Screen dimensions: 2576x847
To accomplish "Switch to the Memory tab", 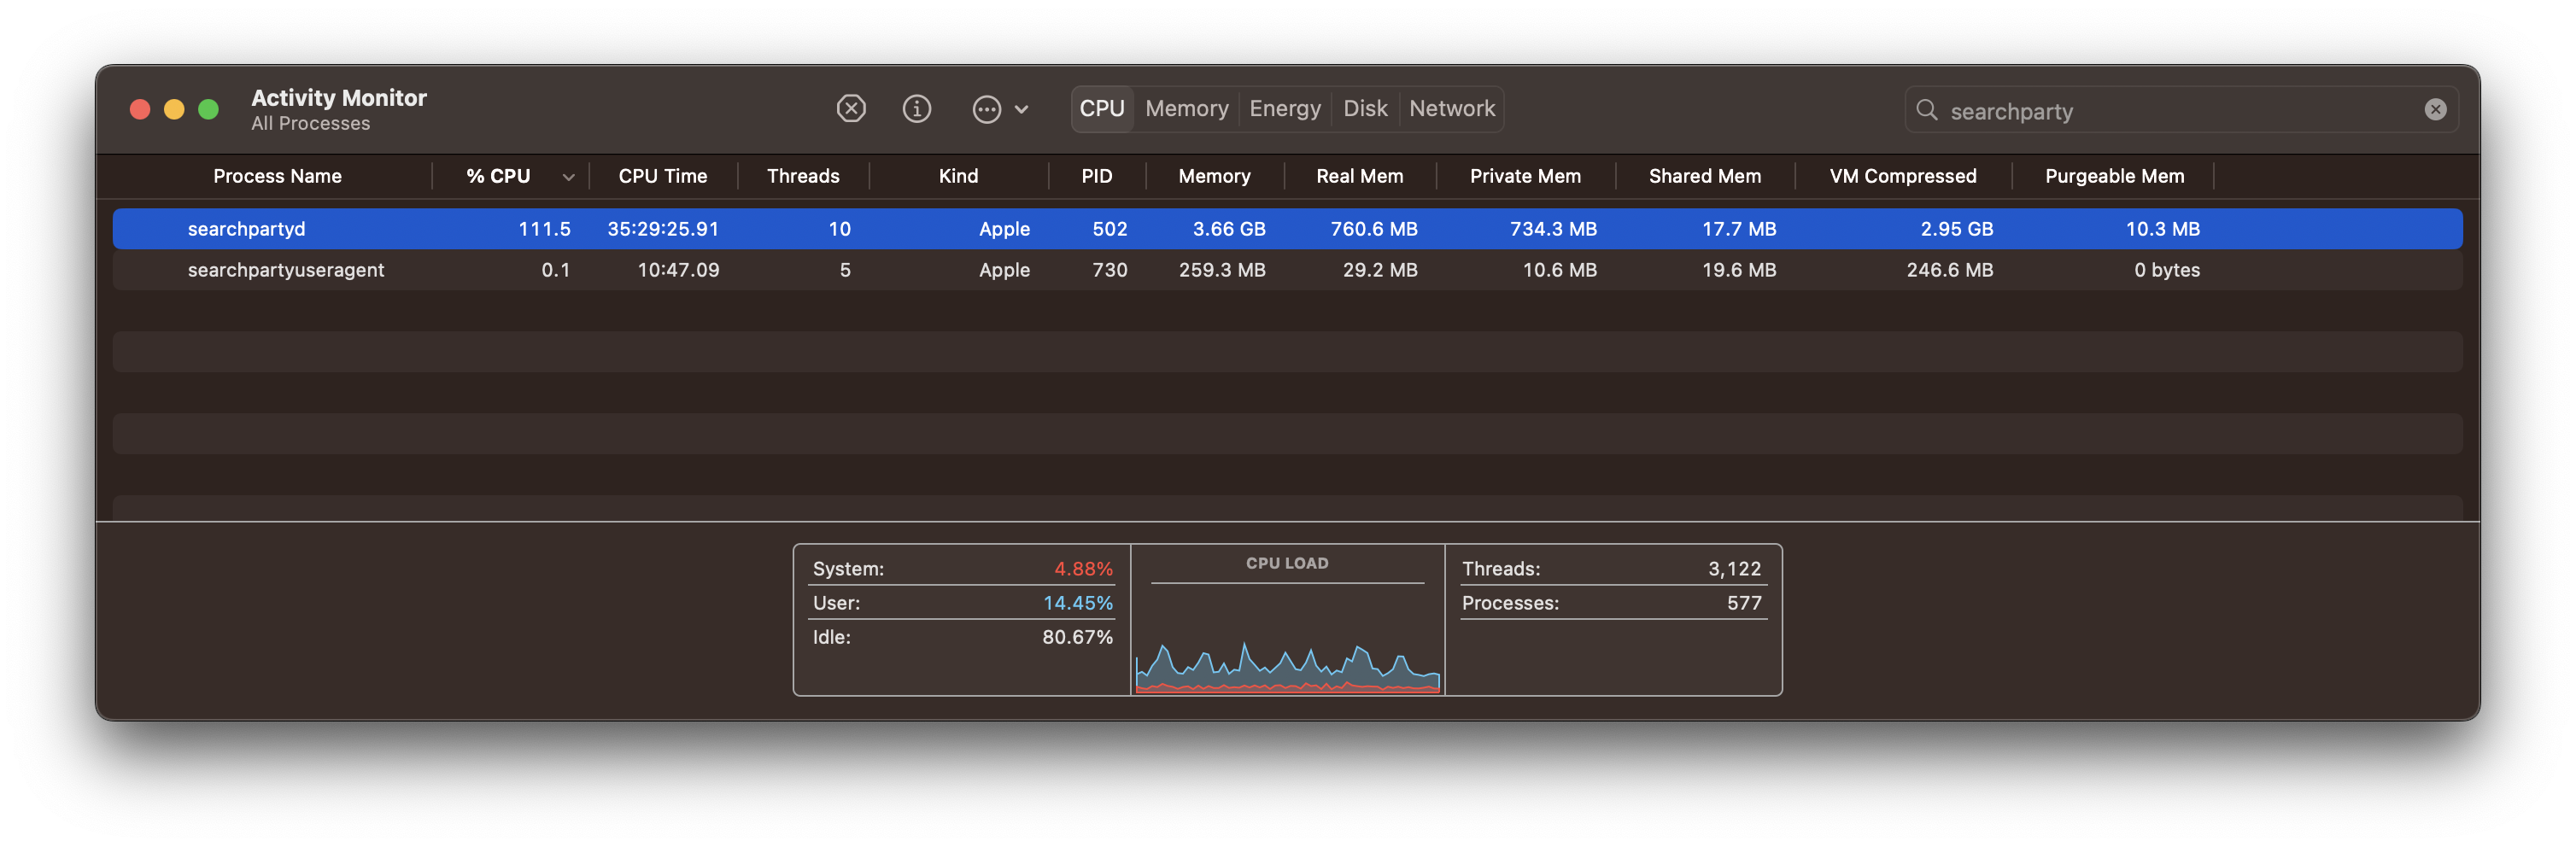I will point(1186,108).
